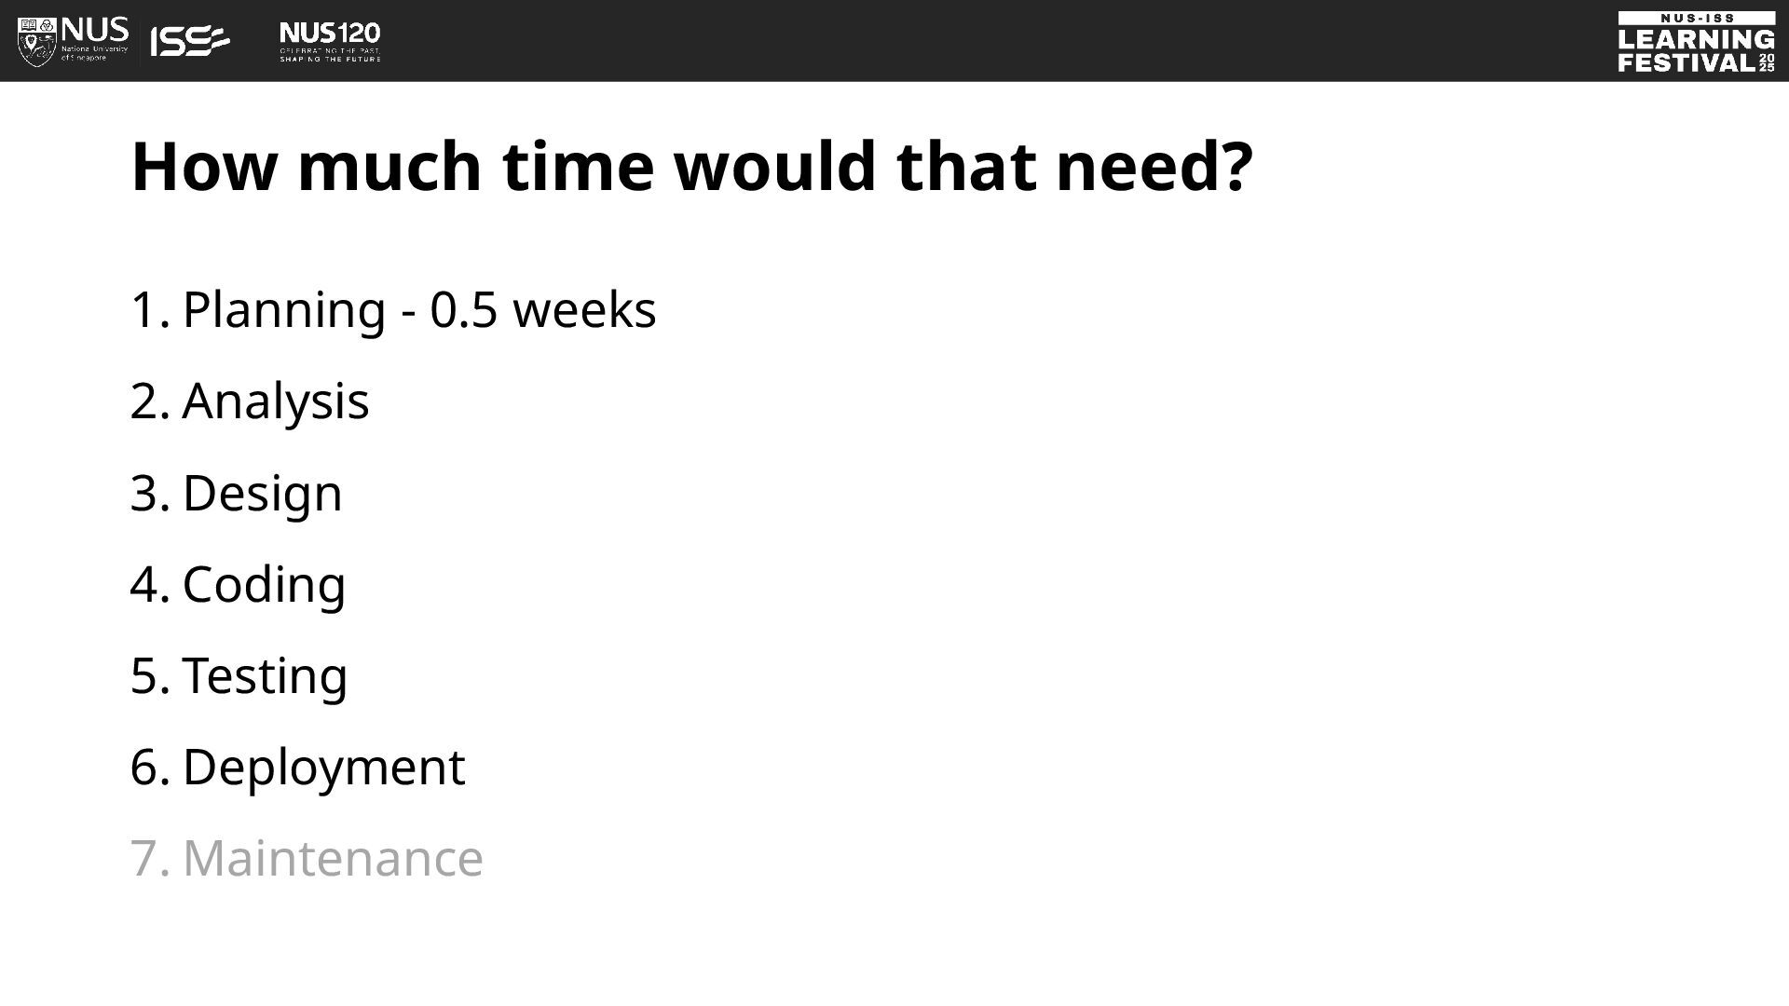This screenshot has width=1789, height=1006.
Task: Click the number 4 list marker
Action: [x=149, y=585]
